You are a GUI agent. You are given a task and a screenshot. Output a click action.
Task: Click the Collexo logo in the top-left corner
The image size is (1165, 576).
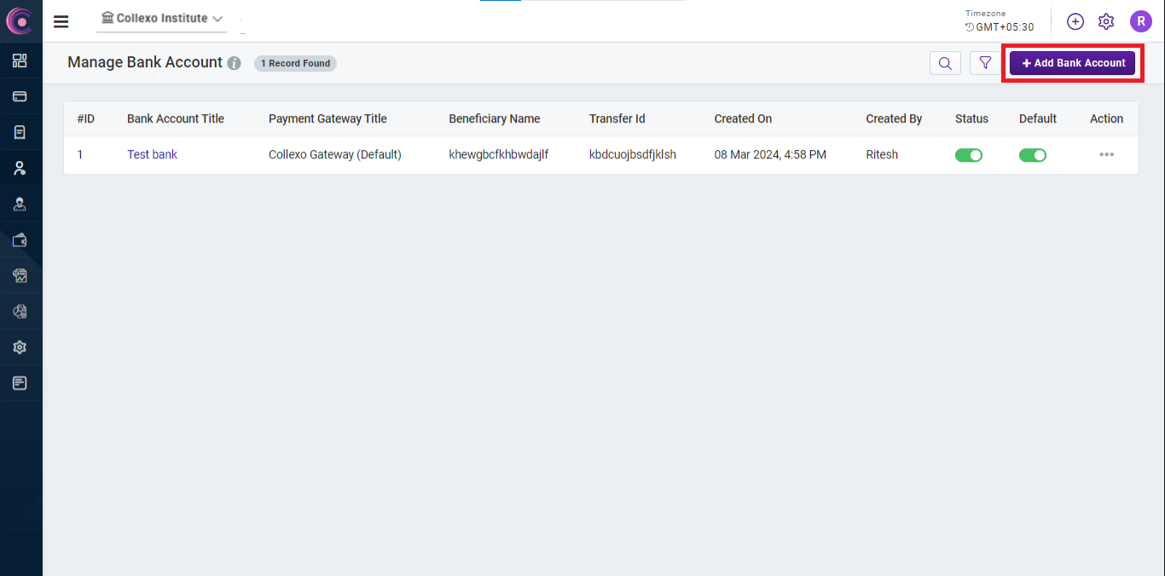[20, 20]
